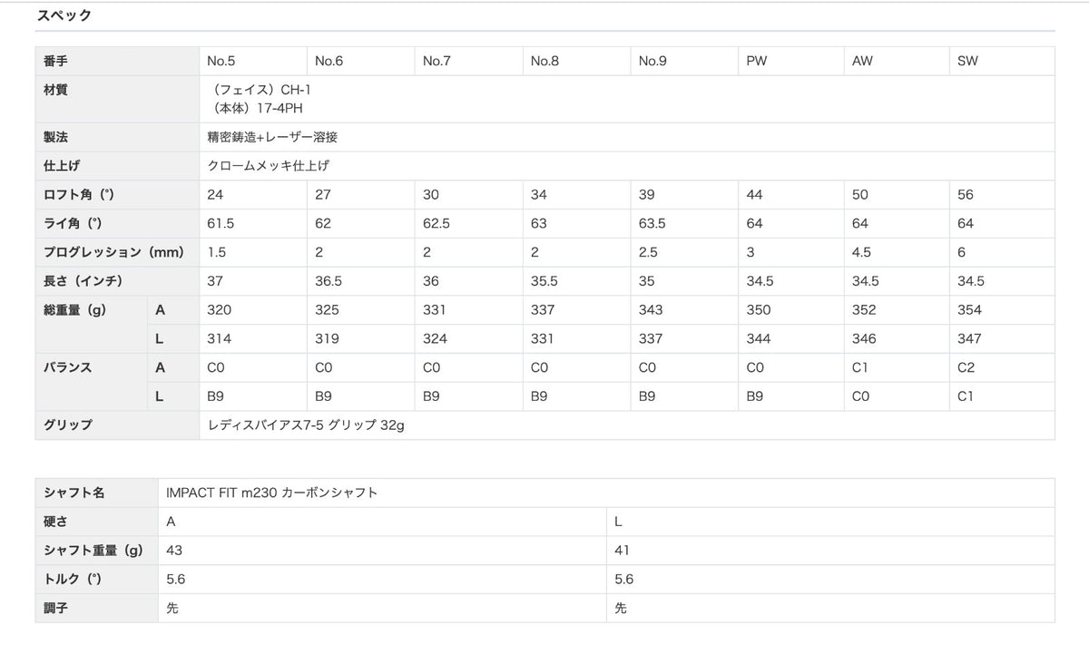Screen dimensions: 1089x654
Task: Select the グリップ row label
Action: pyautogui.click(x=68, y=425)
